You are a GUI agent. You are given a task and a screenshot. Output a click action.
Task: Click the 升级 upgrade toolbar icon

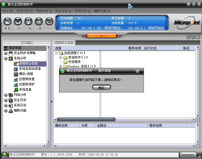[x=49, y=21]
